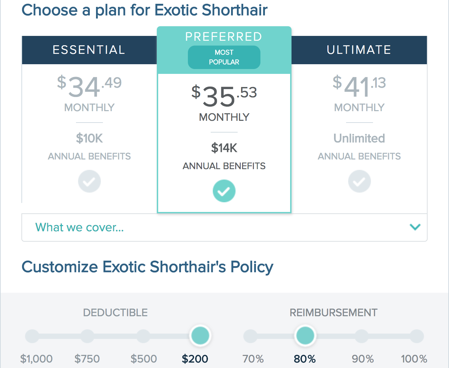Screen dimensions: 449x368
Task: Open the What we cover section
Action: 224,227
